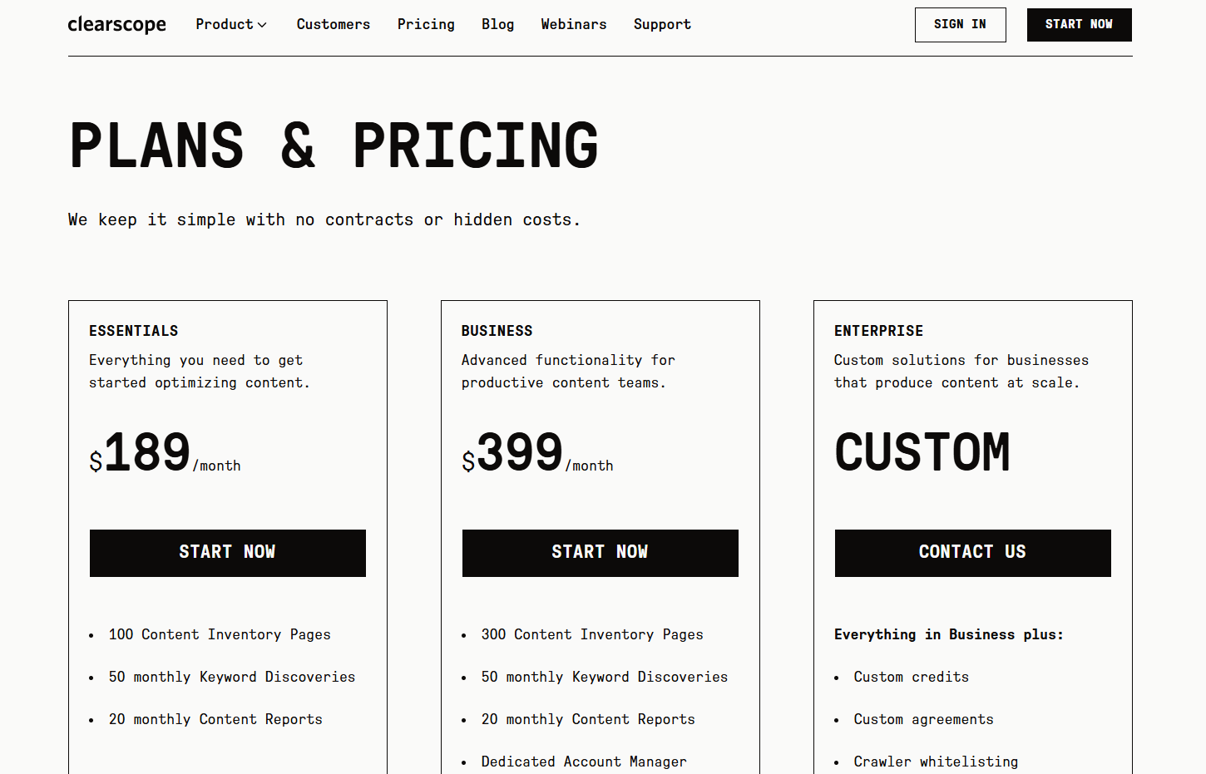Click the Enterprise plan title
Screen dimensions: 1206x774
[x=878, y=331]
